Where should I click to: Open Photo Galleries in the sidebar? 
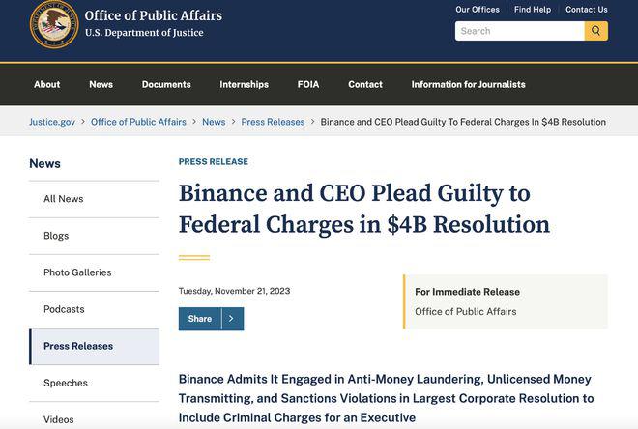coord(77,272)
